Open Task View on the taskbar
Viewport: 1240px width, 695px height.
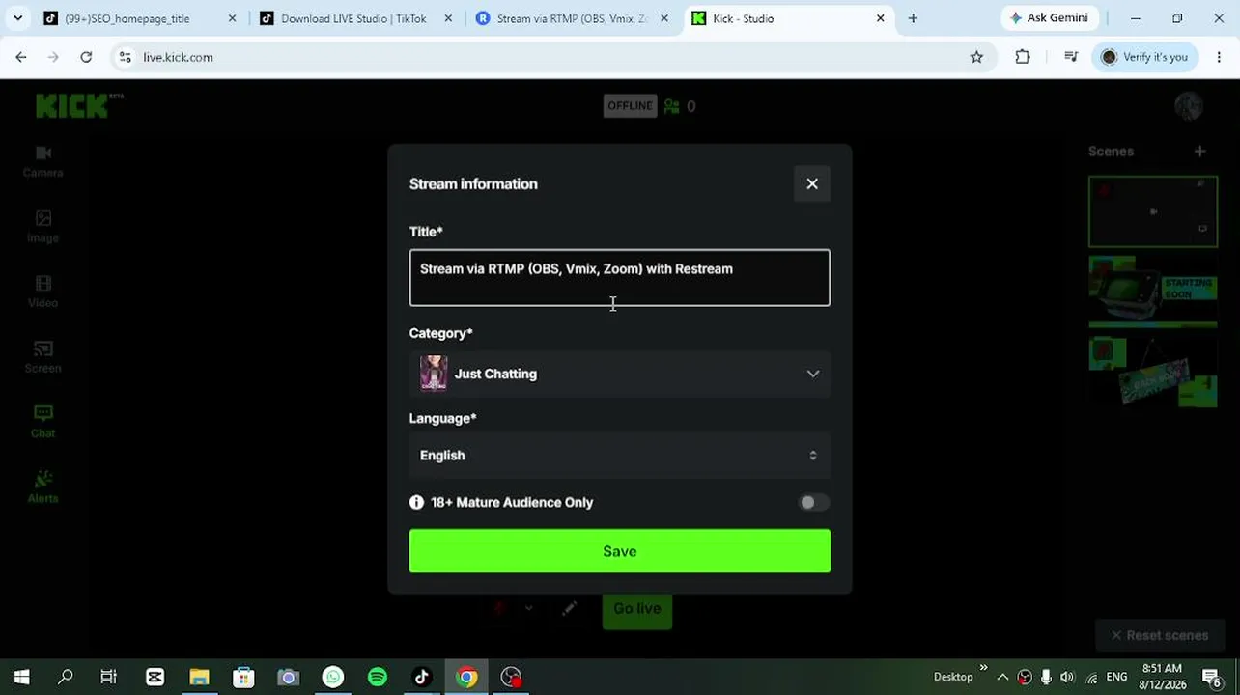pos(109,677)
